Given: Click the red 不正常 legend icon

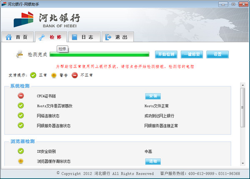Looking at the screenshot, I should pyautogui.click(x=75, y=75).
